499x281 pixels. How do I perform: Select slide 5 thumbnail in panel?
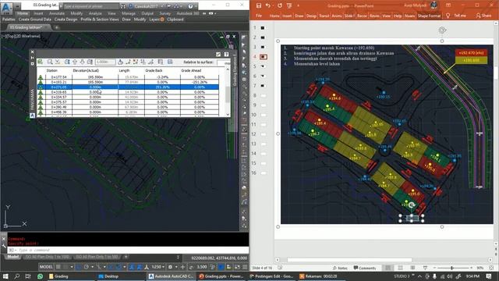point(264,66)
